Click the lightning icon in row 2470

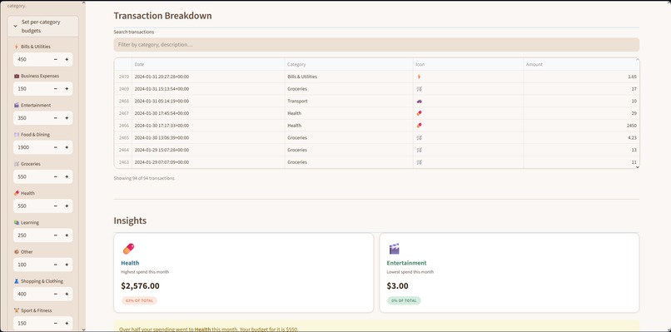pyautogui.click(x=419, y=77)
